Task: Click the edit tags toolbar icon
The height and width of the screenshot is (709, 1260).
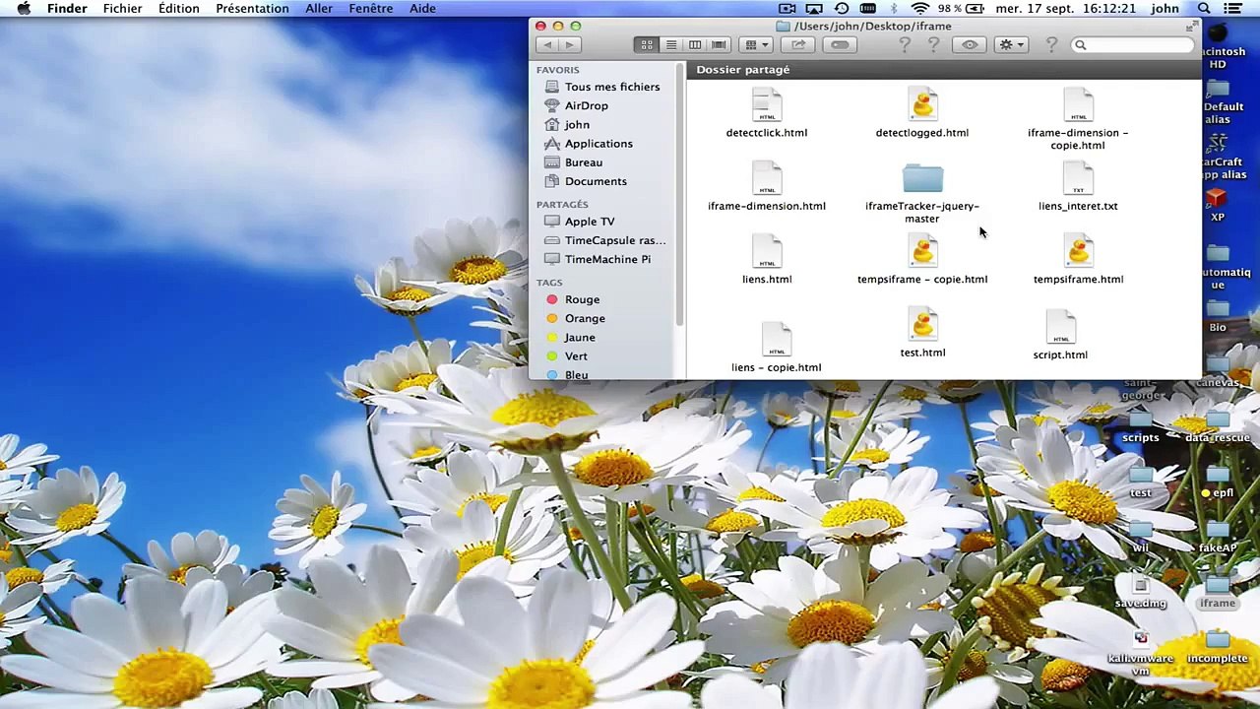Action: click(840, 45)
